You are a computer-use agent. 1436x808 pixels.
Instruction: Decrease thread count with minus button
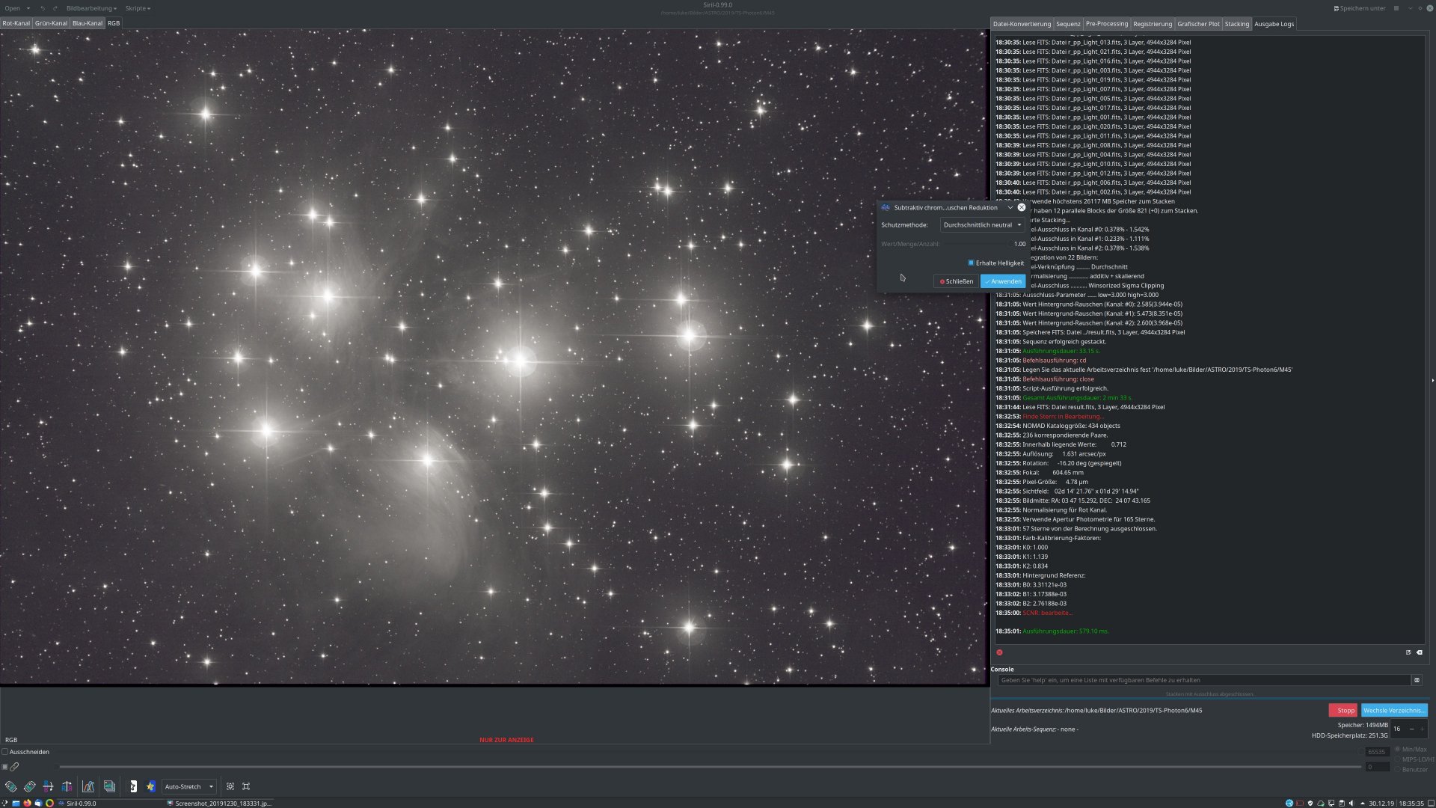click(1411, 729)
